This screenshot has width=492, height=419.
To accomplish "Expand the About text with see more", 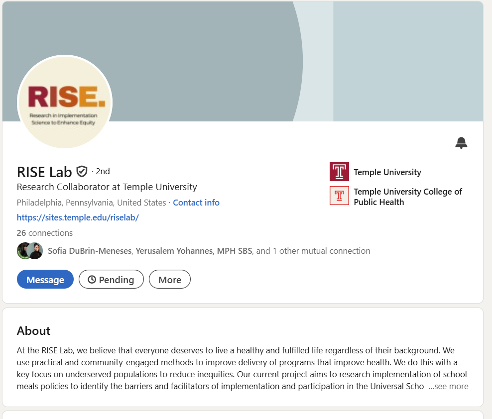I will click(x=448, y=386).
